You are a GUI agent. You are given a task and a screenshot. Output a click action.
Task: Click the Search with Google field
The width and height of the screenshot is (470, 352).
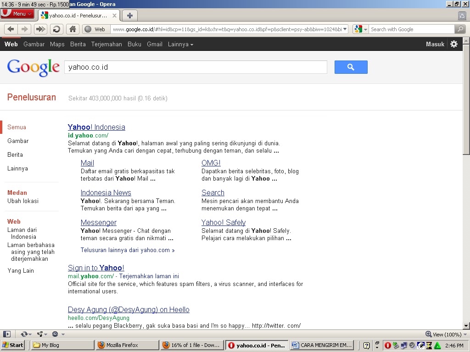click(411, 29)
